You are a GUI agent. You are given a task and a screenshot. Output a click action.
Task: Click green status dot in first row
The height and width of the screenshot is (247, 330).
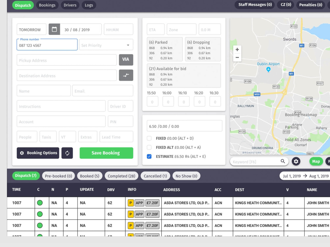click(40, 203)
